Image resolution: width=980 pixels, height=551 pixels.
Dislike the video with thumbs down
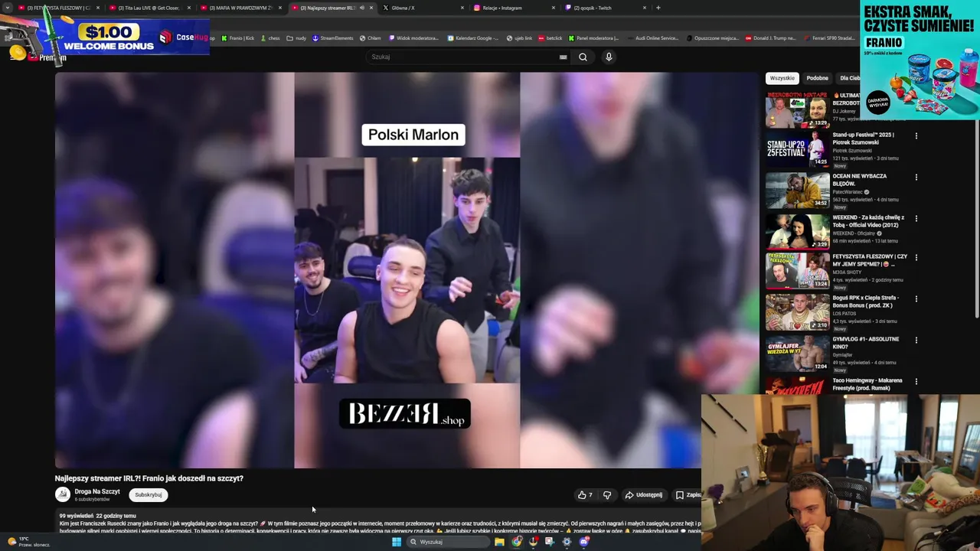pos(607,495)
